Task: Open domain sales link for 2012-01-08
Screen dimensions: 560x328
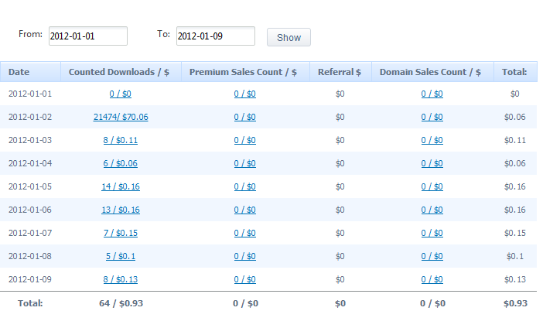Action: [x=432, y=256]
